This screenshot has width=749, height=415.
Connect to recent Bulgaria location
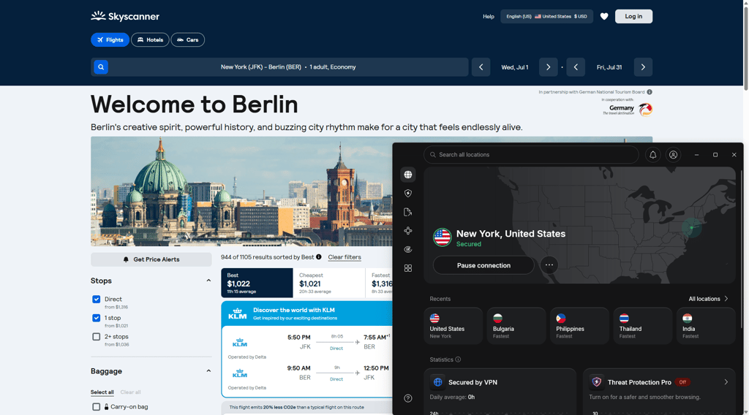(x=516, y=326)
